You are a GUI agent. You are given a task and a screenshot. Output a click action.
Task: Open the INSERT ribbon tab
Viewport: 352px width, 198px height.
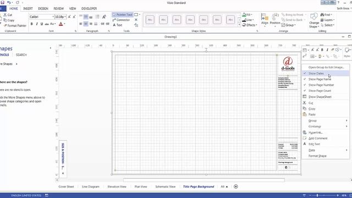tap(28, 9)
